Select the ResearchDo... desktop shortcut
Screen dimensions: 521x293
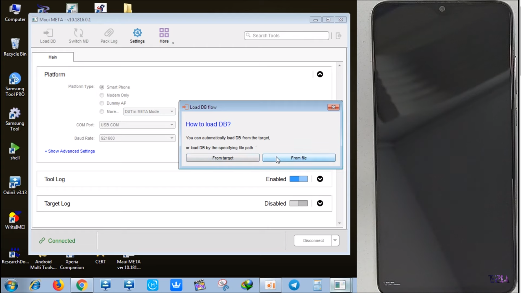[15, 256]
